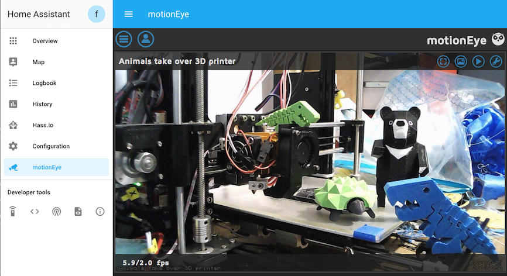507x276 pixels.
Task: Click the History chart icon
Action: point(13,104)
